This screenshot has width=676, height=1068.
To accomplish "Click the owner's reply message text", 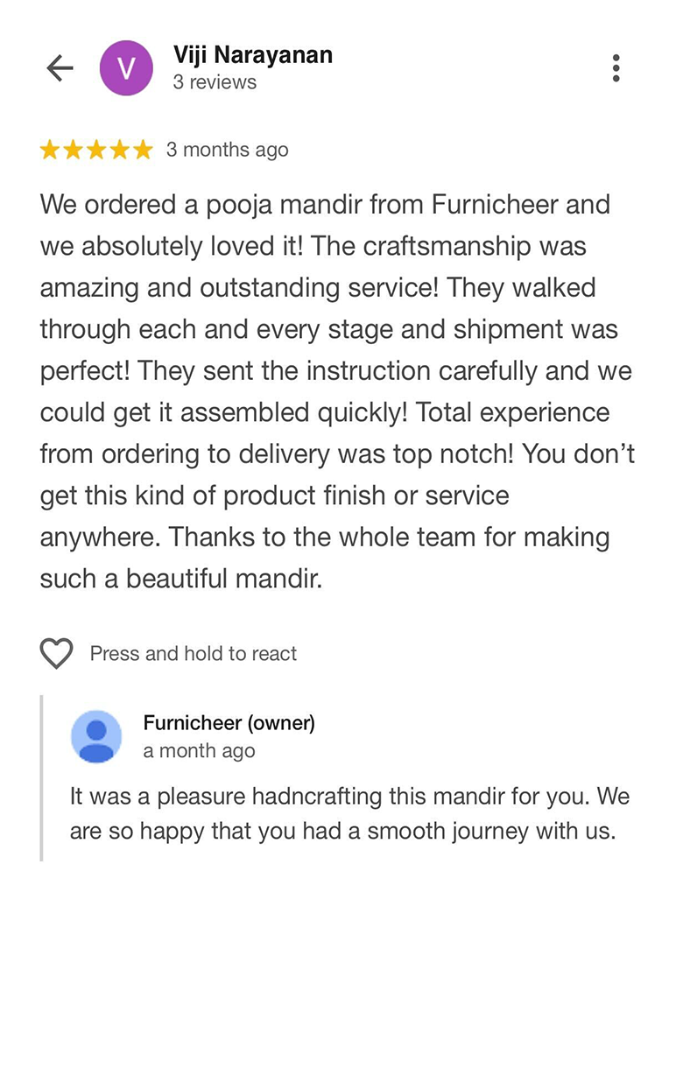I will (x=349, y=813).
